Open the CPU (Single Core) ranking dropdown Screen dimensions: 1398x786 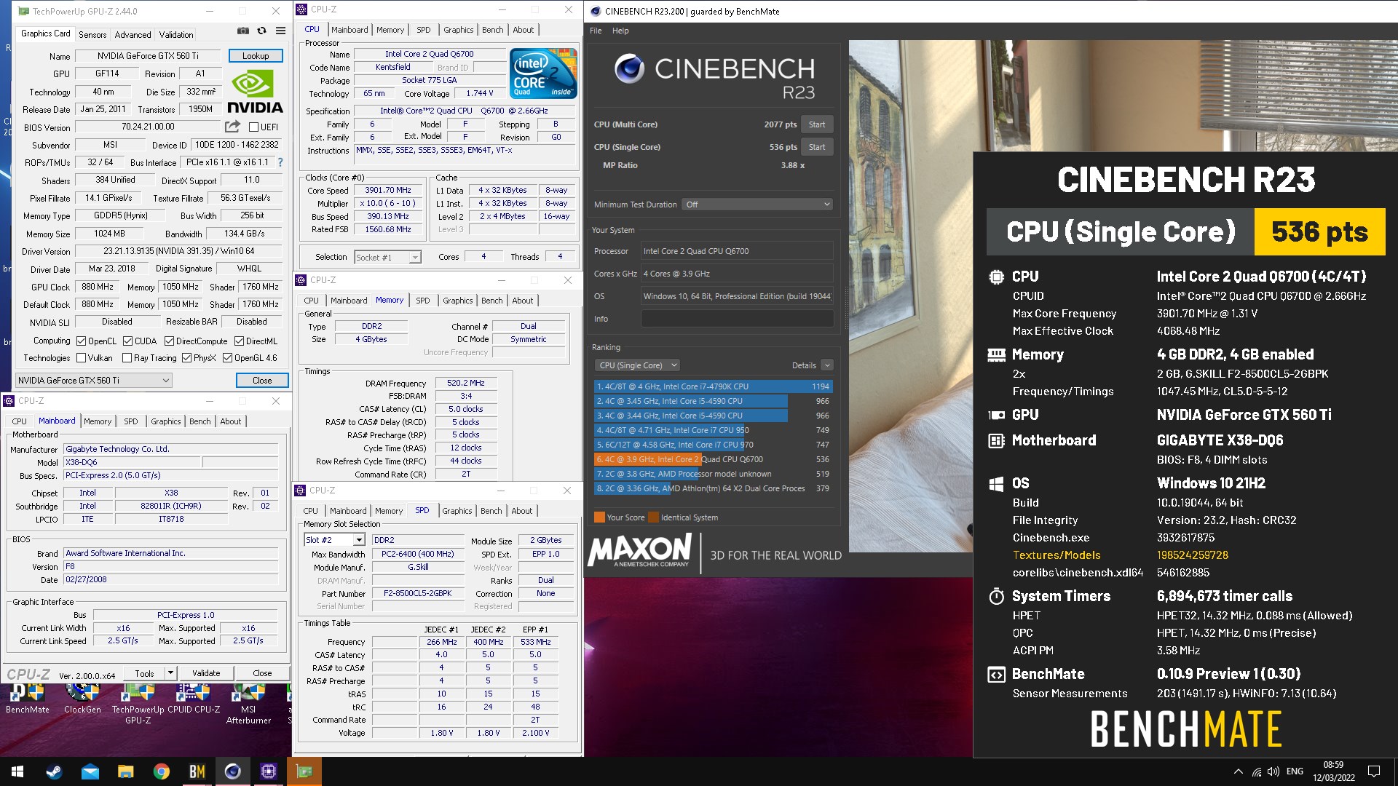pyautogui.click(x=637, y=365)
